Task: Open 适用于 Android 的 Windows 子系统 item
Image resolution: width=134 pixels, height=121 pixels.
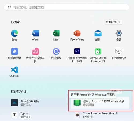Action: coord(100,103)
